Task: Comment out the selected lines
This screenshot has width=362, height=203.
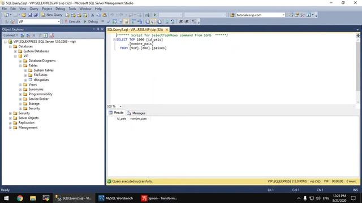Action: 167,21
